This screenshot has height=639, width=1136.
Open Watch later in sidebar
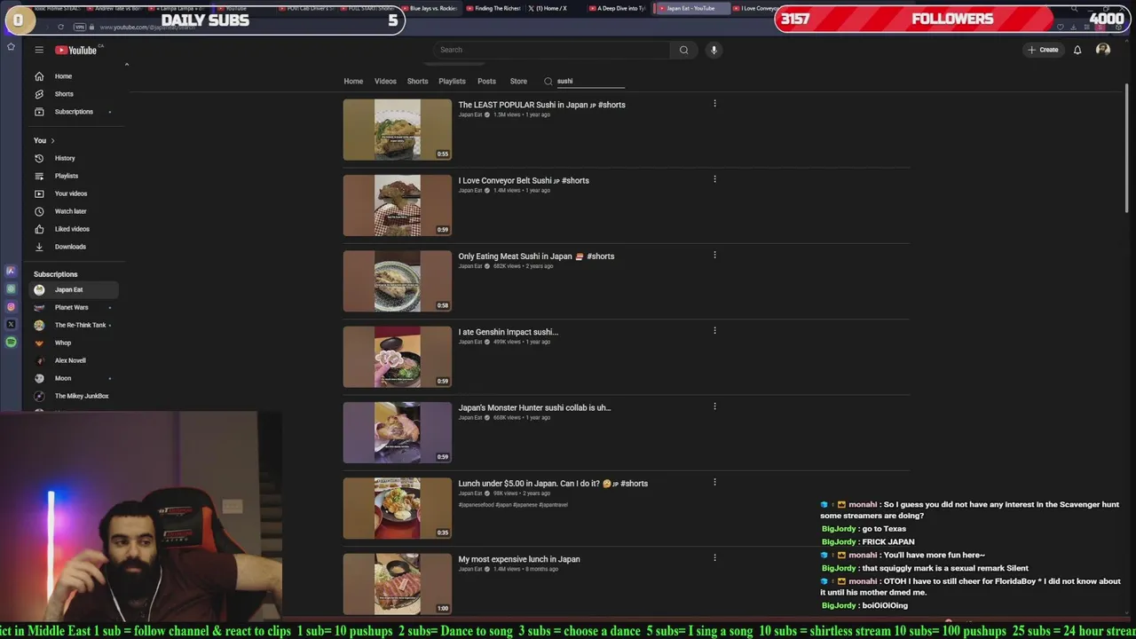pyautogui.click(x=70, y=211)
